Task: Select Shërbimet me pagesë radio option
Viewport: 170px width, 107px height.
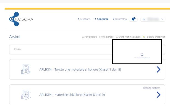Action: tap(117, 37)
